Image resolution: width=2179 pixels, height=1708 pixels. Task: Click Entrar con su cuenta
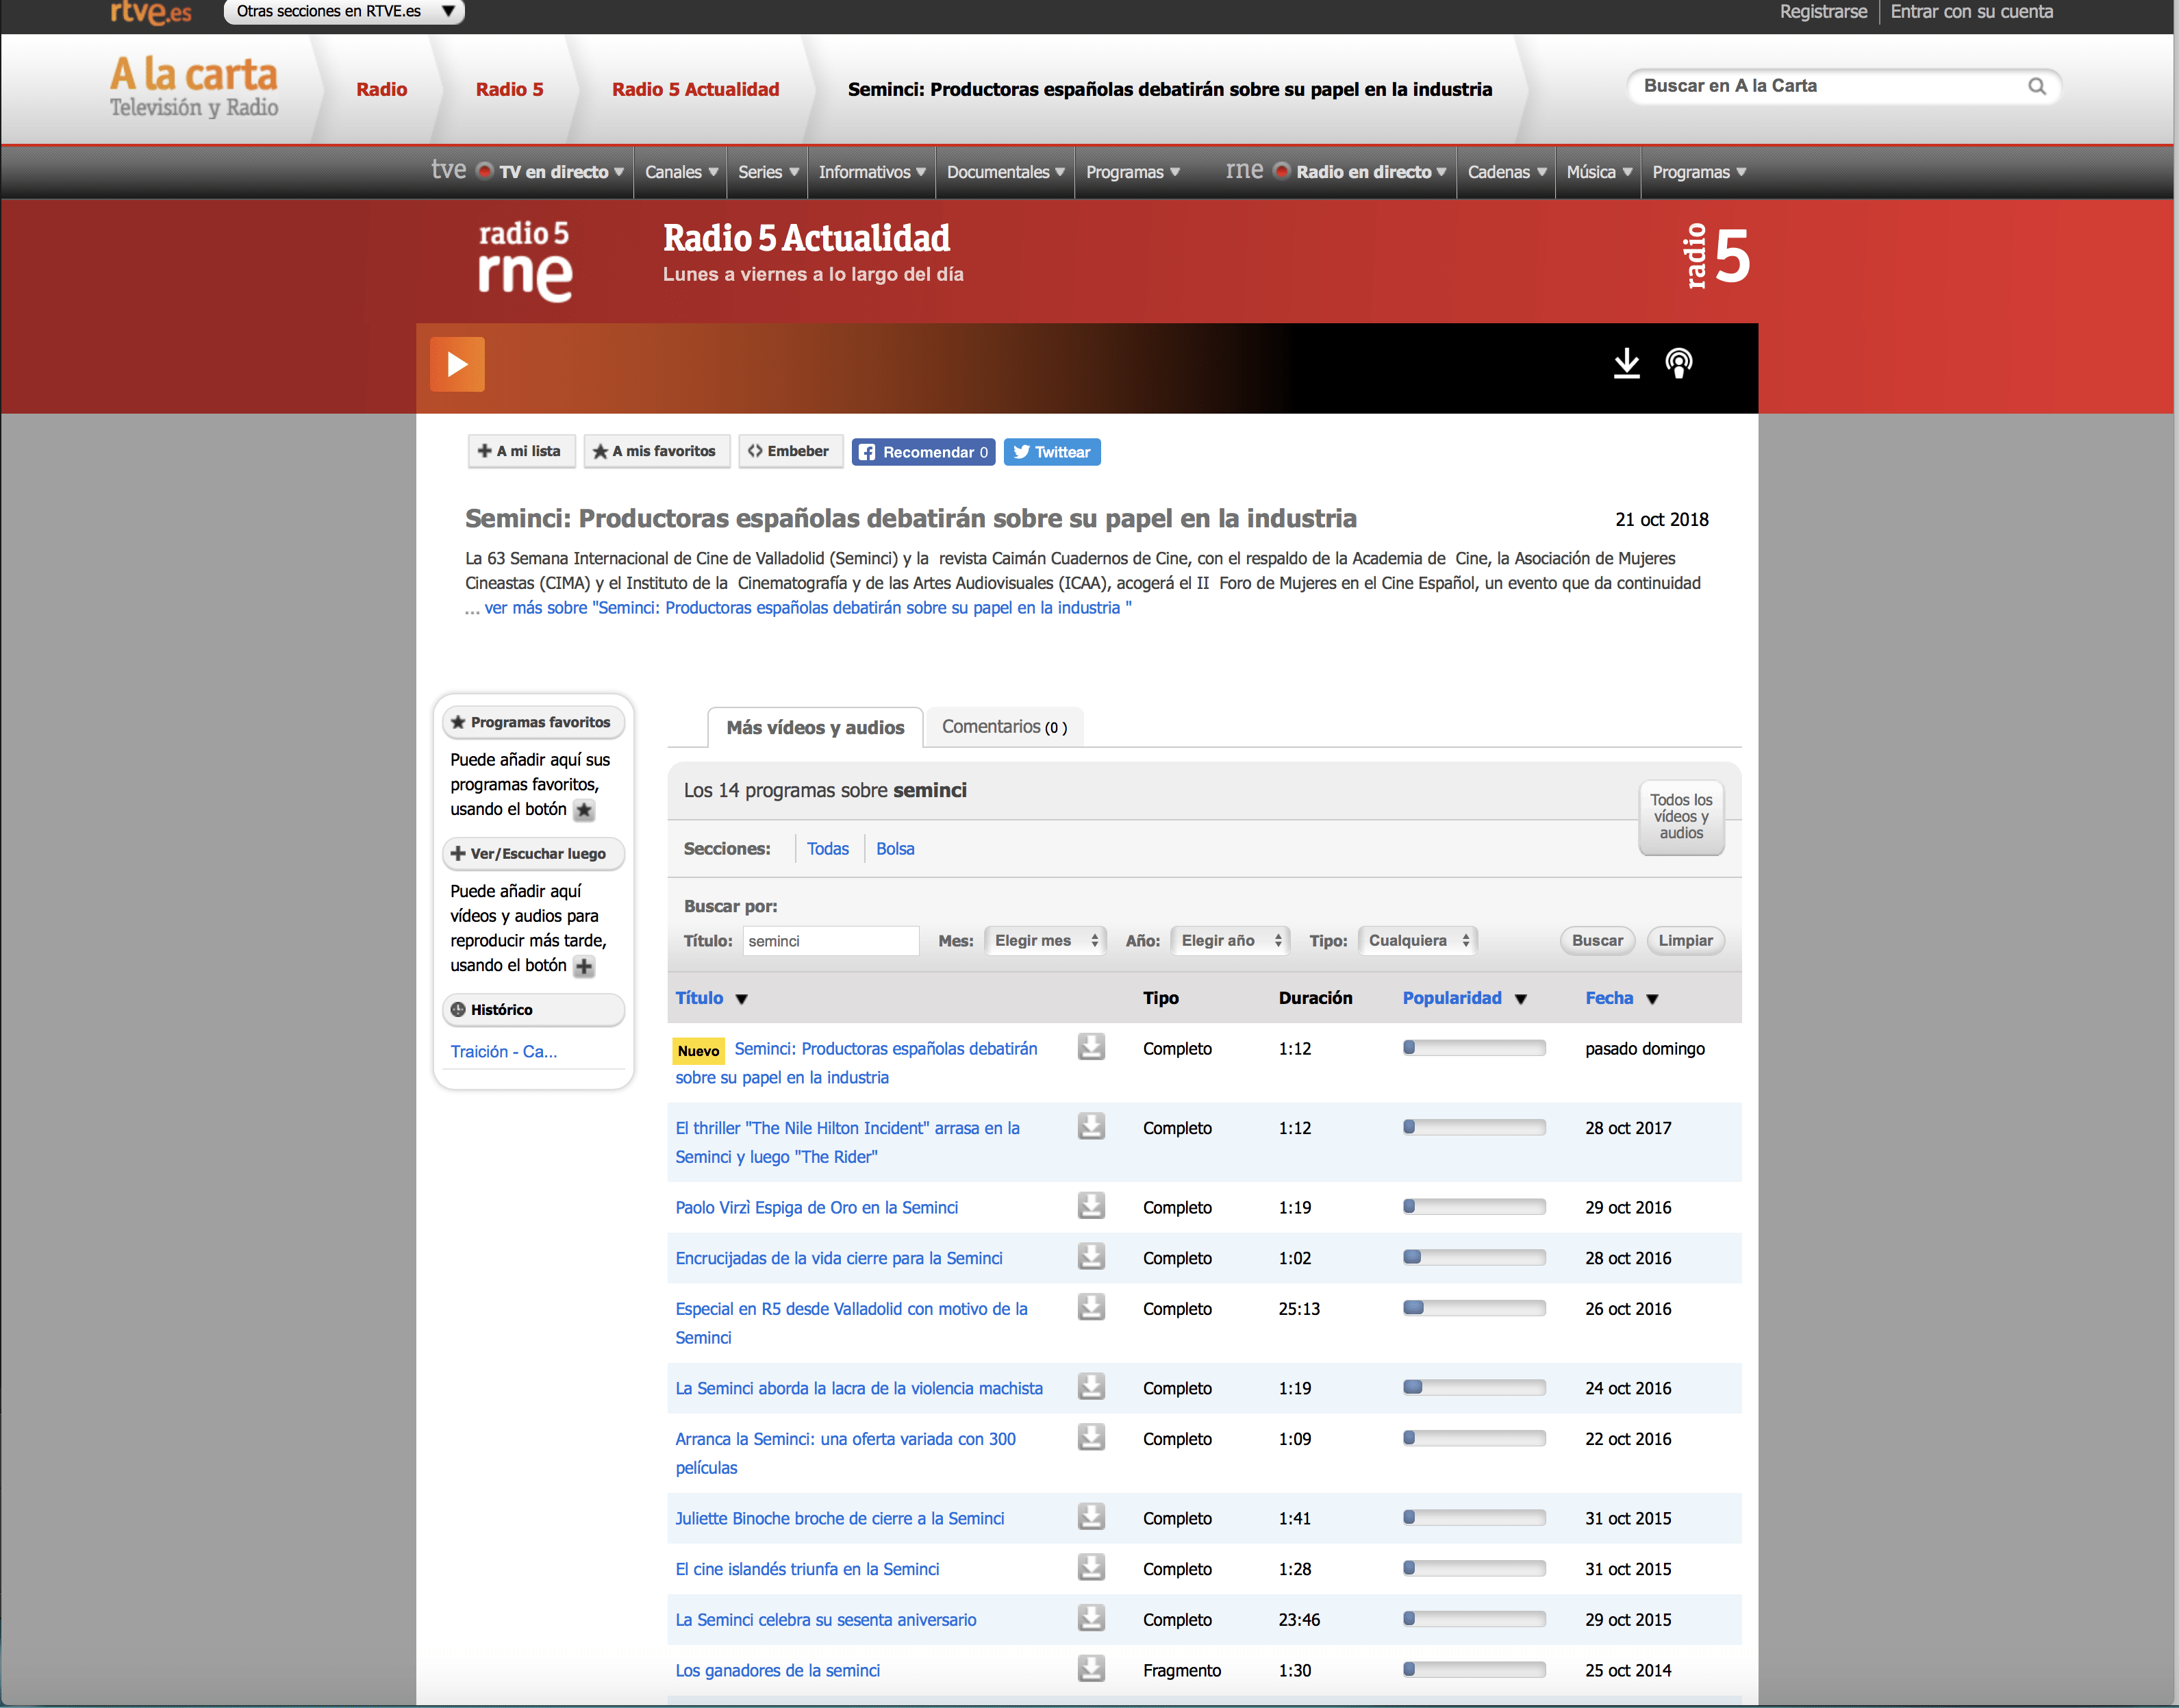[x=1971, y=12]
